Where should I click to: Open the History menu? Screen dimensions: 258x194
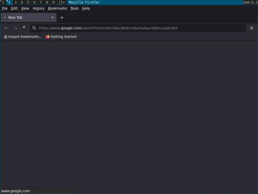pyautogui.click(x=39, y=8)
